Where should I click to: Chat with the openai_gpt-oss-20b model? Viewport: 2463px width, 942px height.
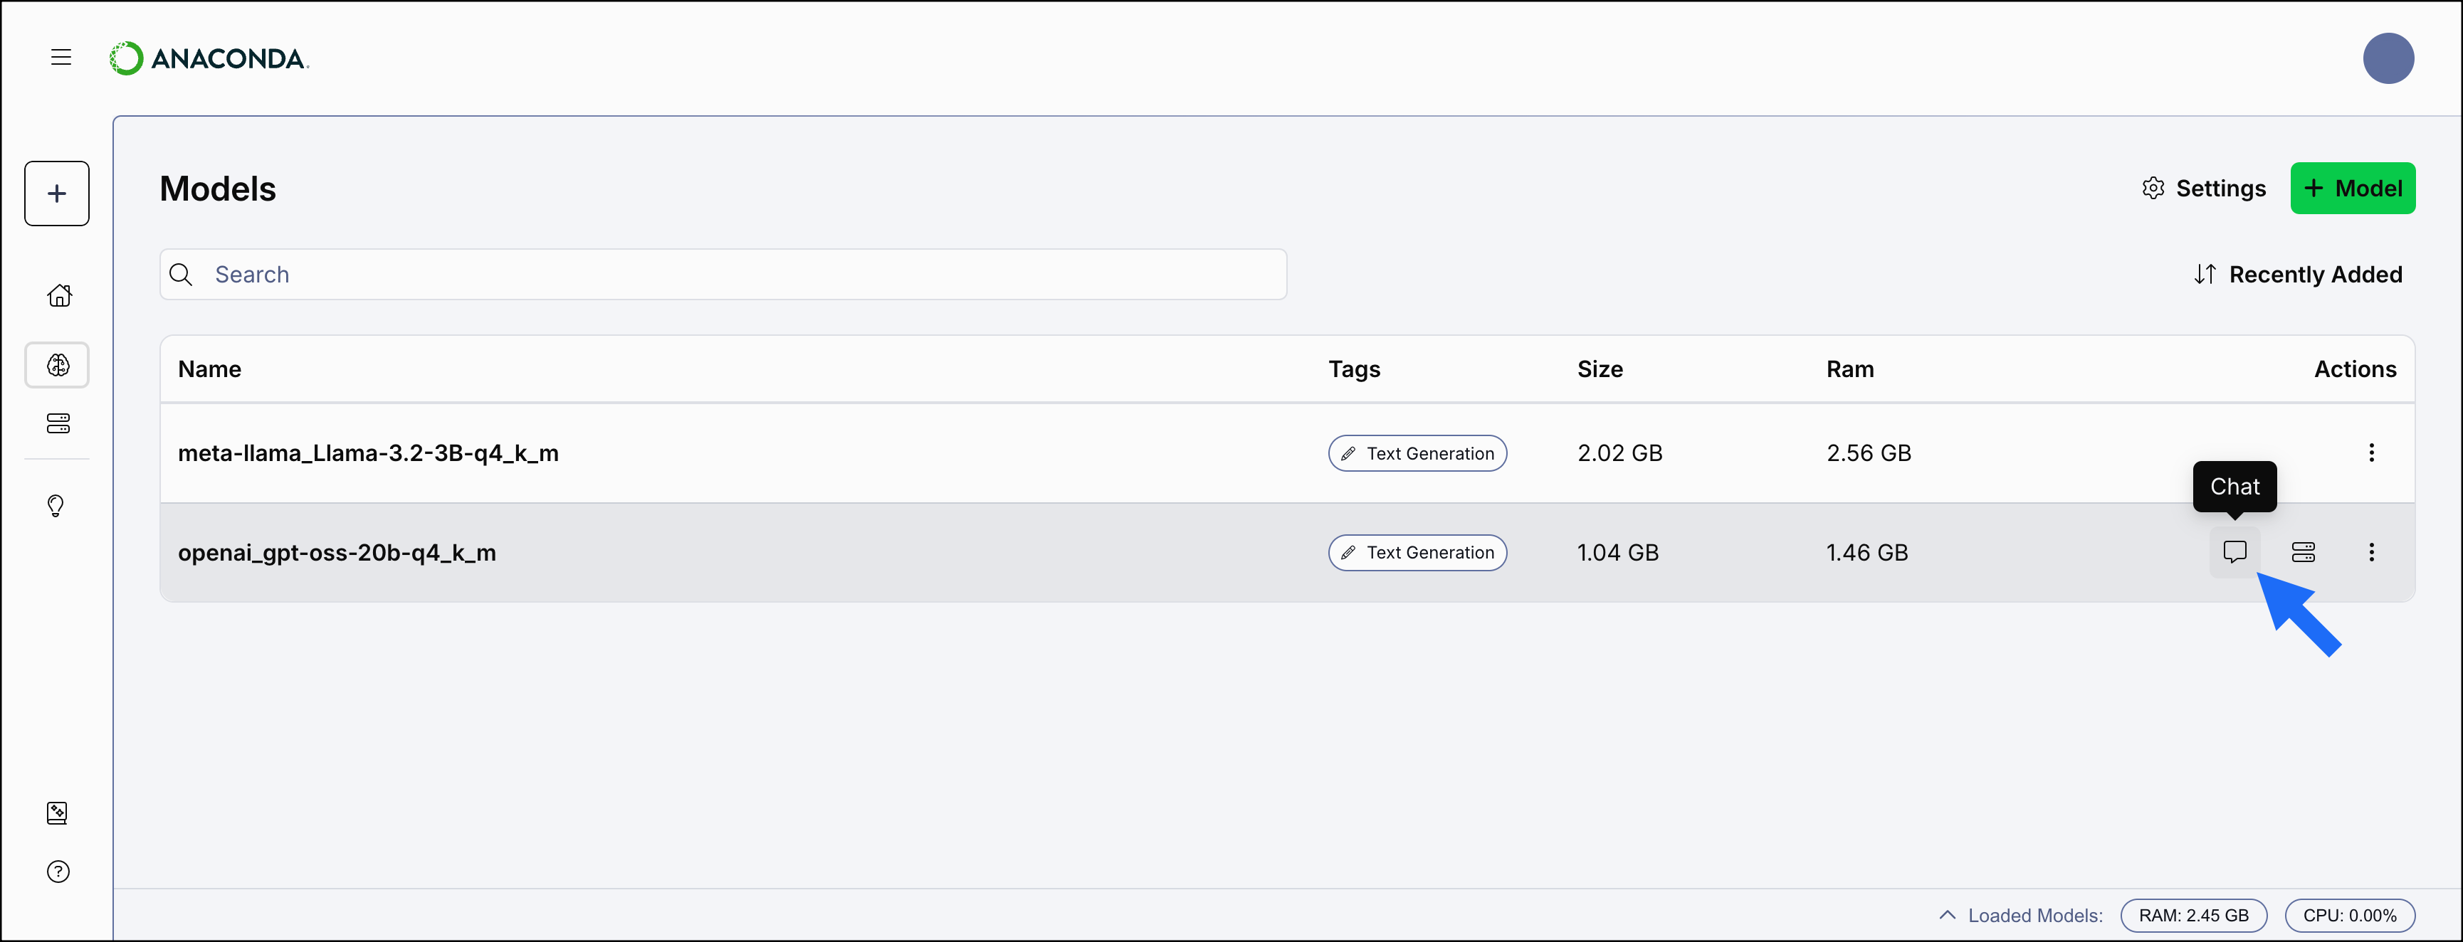(2235, 552)
